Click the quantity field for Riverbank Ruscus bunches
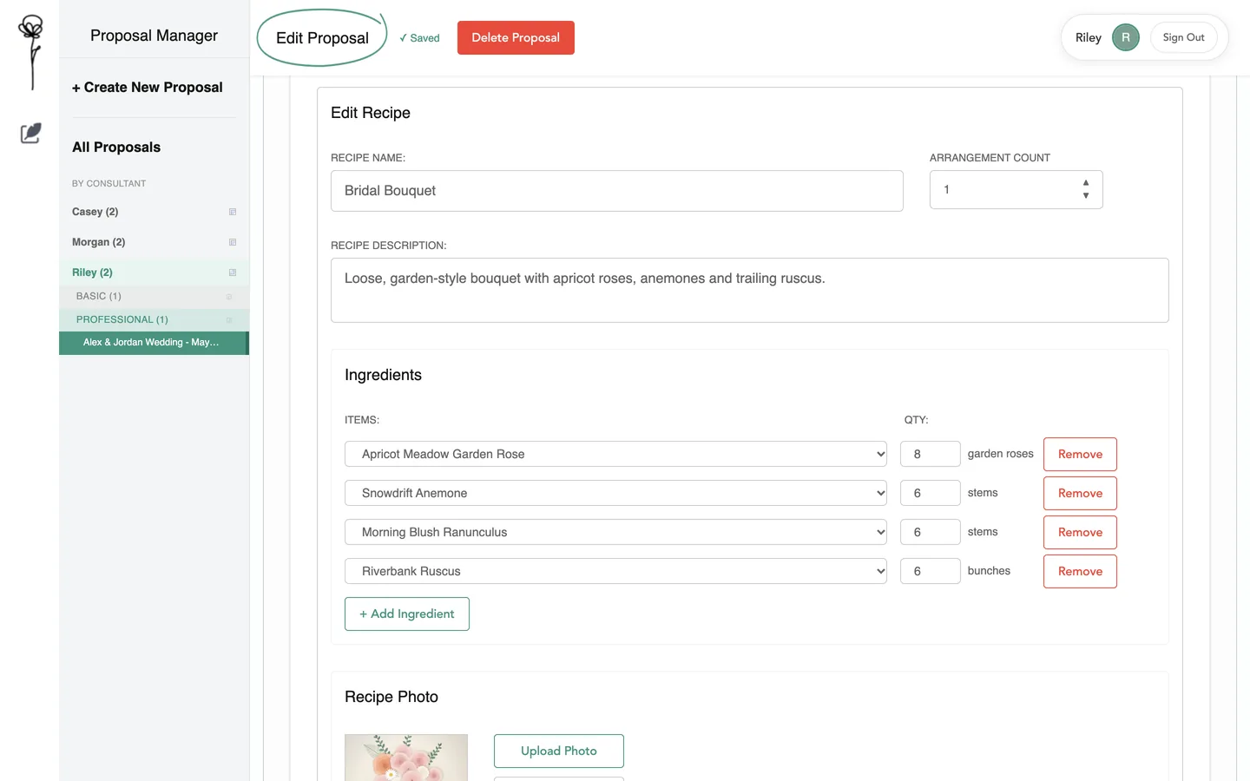Viewport: 1250px width, 781px height. 931,571
